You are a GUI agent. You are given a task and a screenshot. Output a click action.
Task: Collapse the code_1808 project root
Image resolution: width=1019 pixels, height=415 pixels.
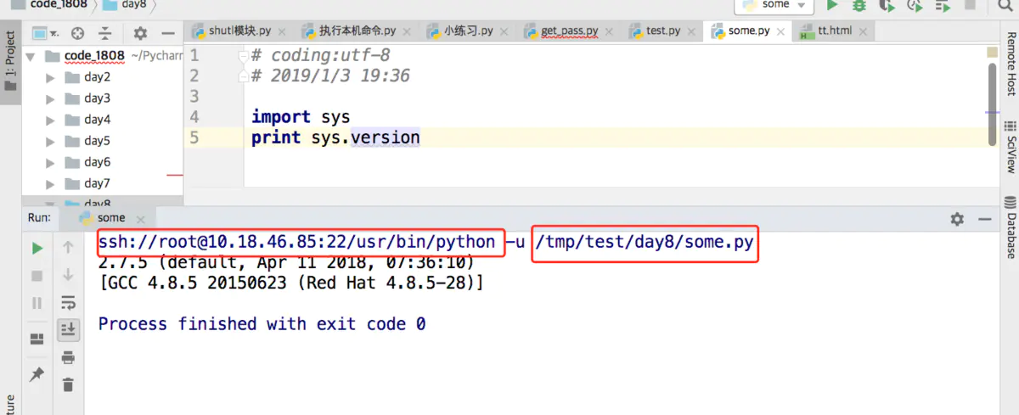coord(31,56)
